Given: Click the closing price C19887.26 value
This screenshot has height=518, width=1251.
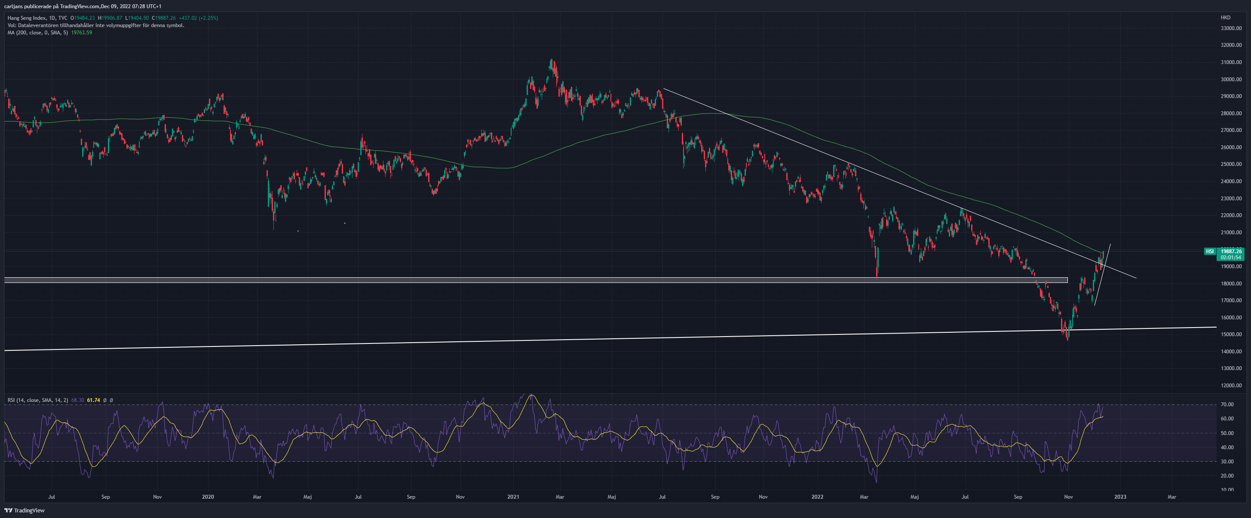Looking at the screenshot, I should (164, 18).
